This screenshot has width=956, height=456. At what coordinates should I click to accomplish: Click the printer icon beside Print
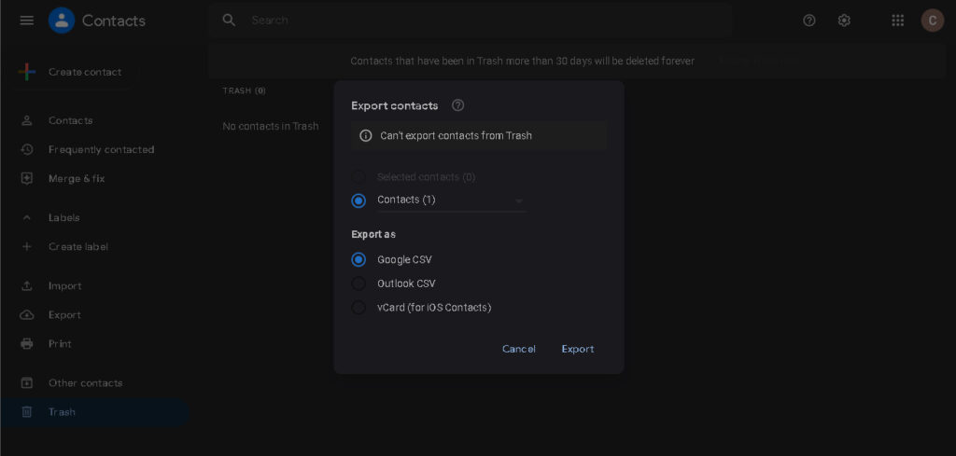(27, 344)
